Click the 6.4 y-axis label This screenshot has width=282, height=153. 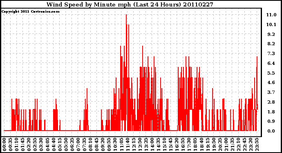(x=271, y=63)
